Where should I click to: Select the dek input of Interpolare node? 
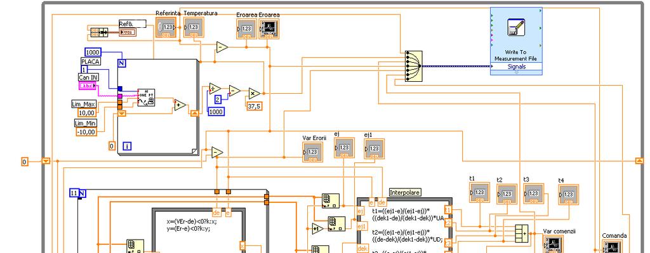pyautogui.click(x=362, y=249)
